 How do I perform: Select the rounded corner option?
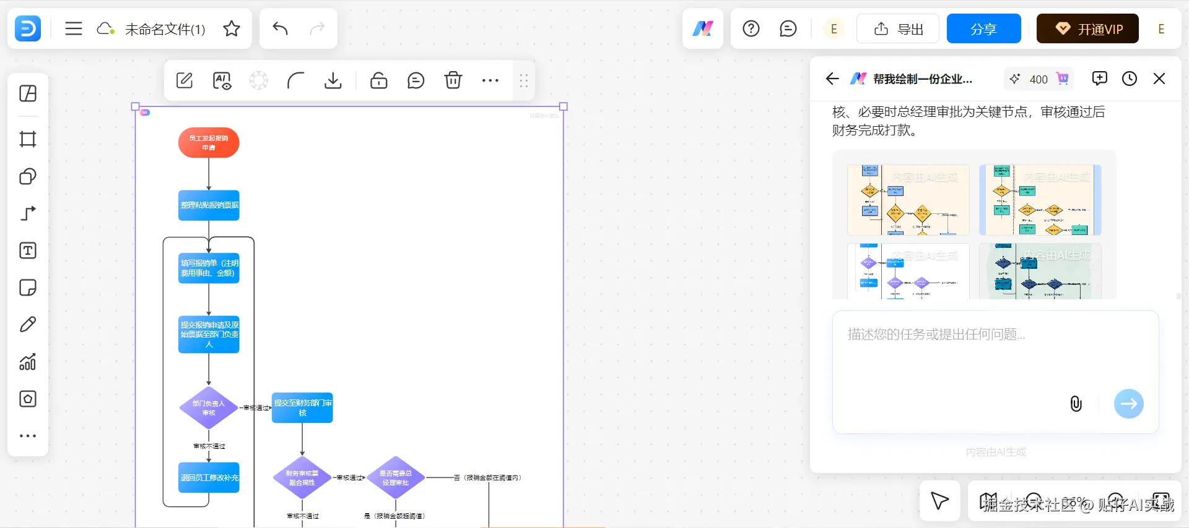tap(296, 80)
